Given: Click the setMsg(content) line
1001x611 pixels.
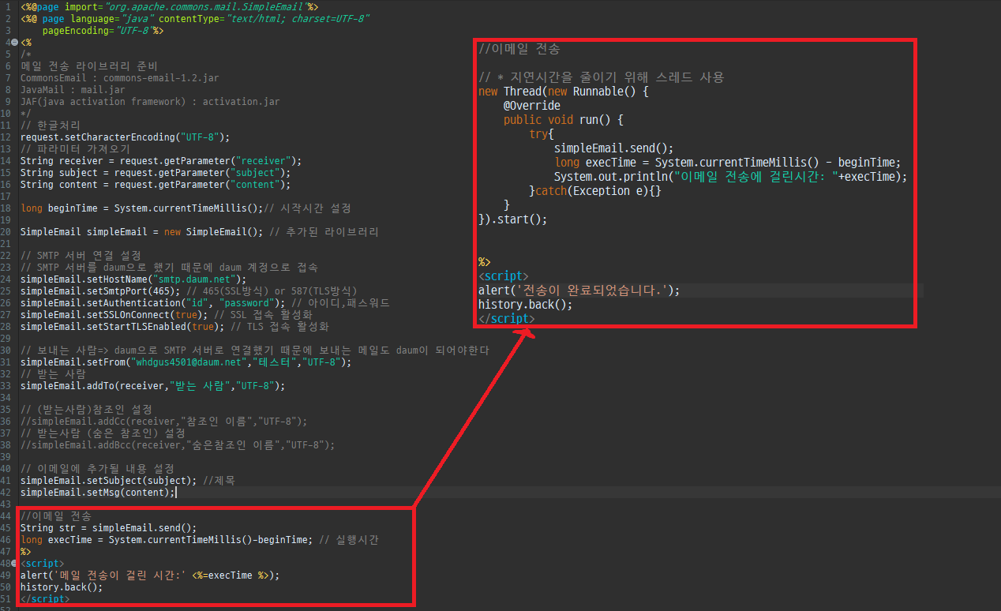Looking at the screenshot, I should (x=98, y=493).
